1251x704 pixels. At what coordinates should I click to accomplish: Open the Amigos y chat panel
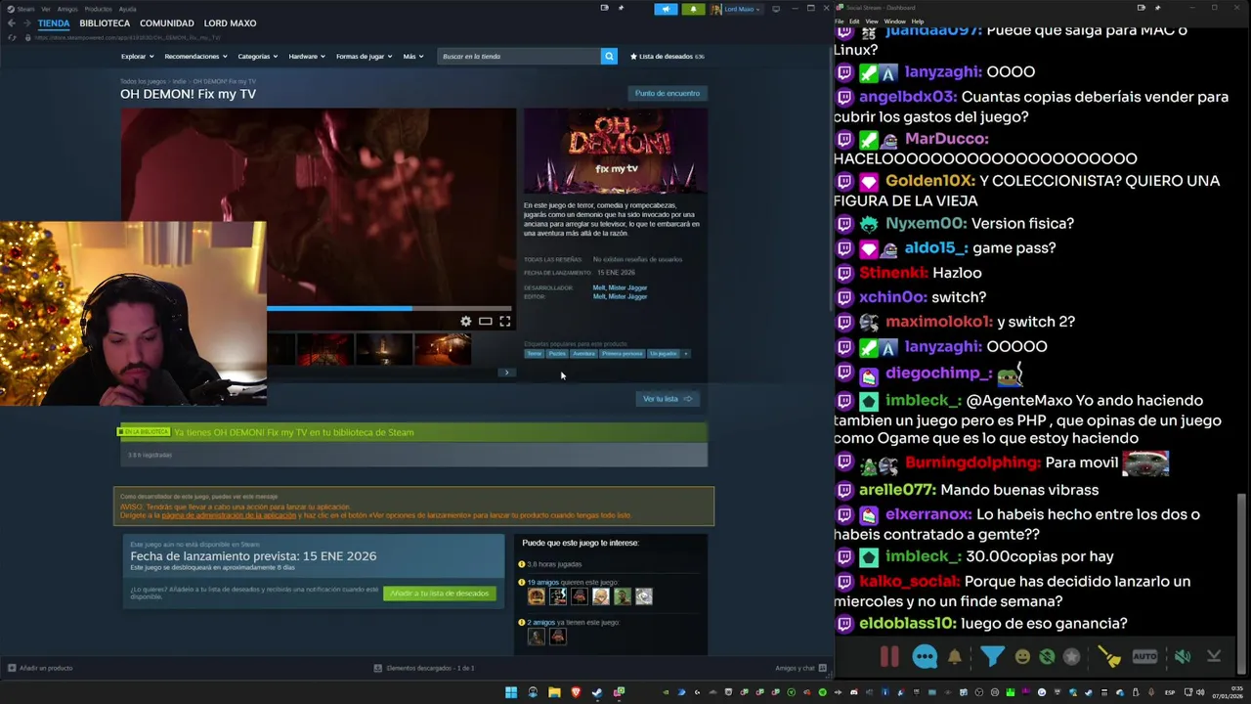(799, 668)
